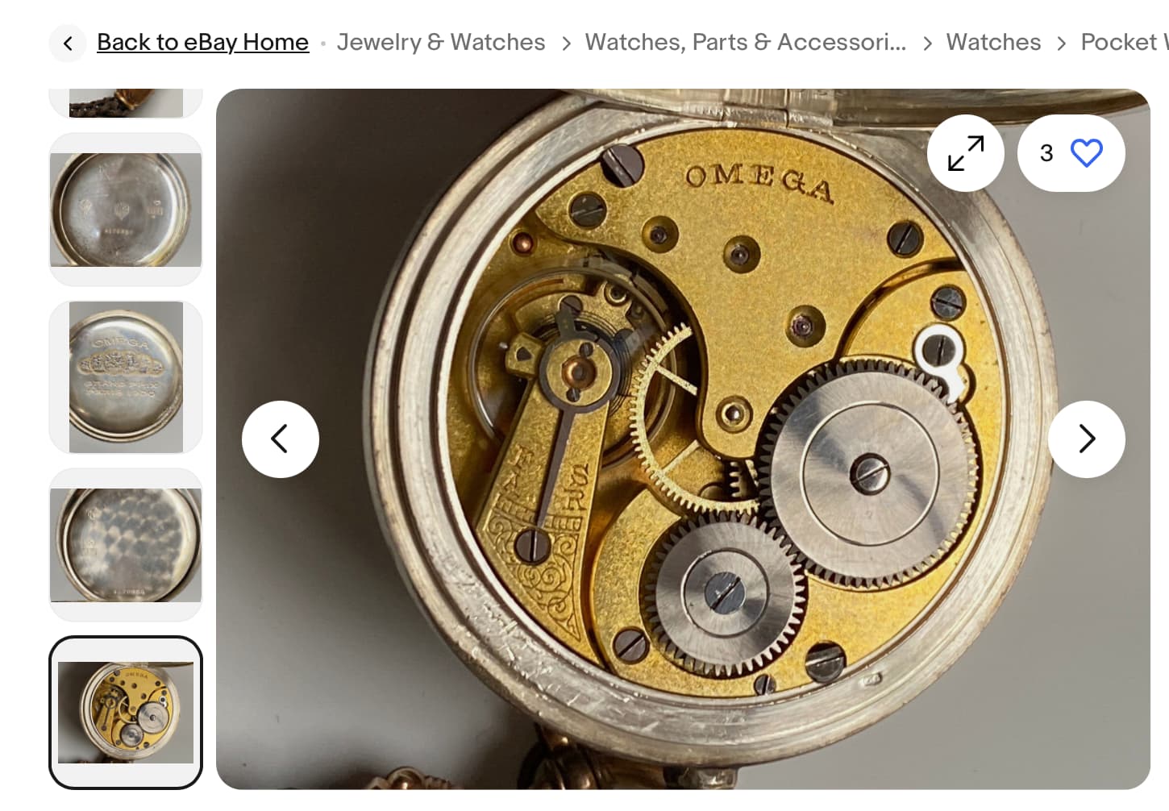Pick the partially visible top thumbnail

point(126,103)
